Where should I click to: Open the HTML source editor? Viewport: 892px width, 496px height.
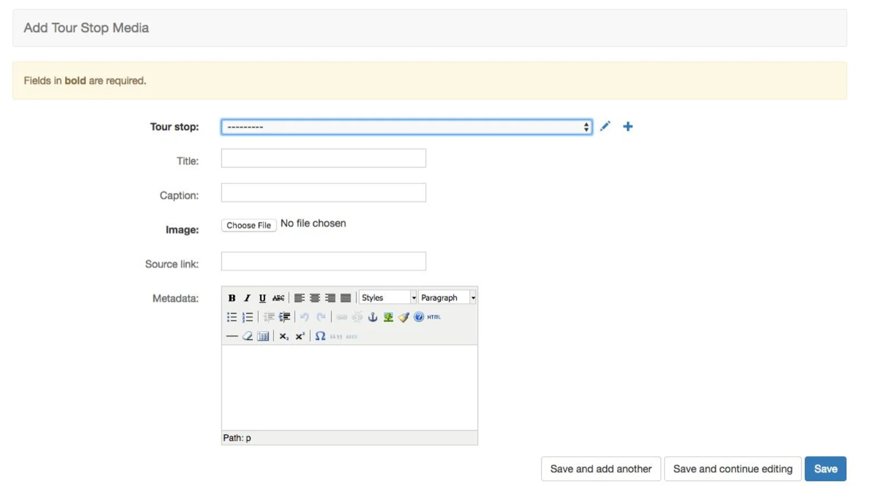click(434, 317)
